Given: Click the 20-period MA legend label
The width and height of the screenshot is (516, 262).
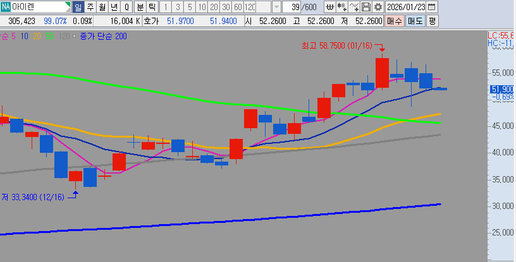Looking at the screenshot, I should coord(37,36).
